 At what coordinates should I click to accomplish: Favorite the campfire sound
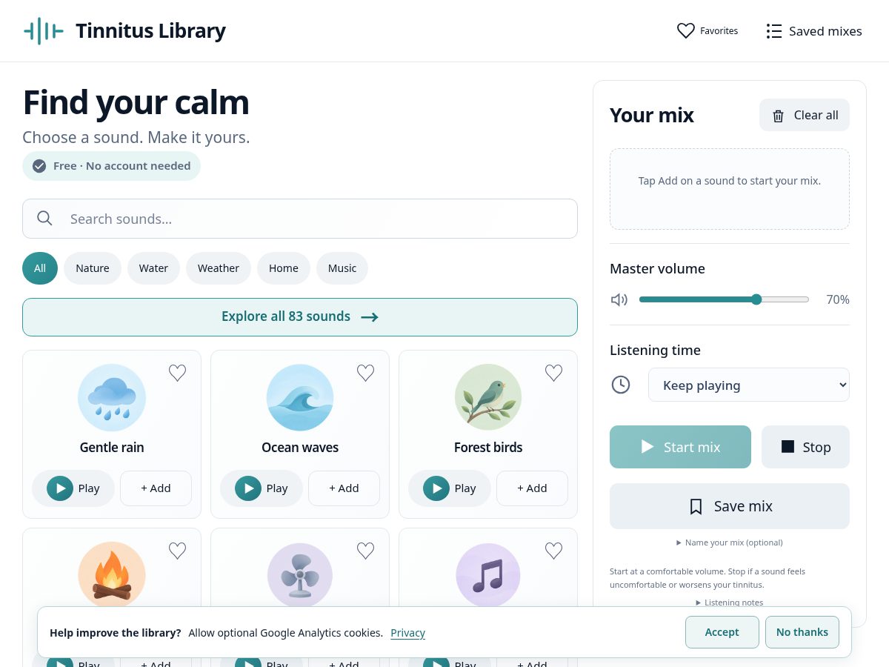[x=177, y=551]
